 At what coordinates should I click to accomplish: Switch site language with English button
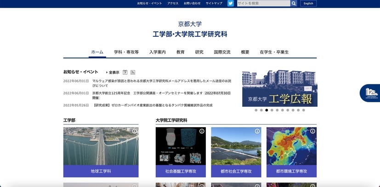click(x=308, y=3)
